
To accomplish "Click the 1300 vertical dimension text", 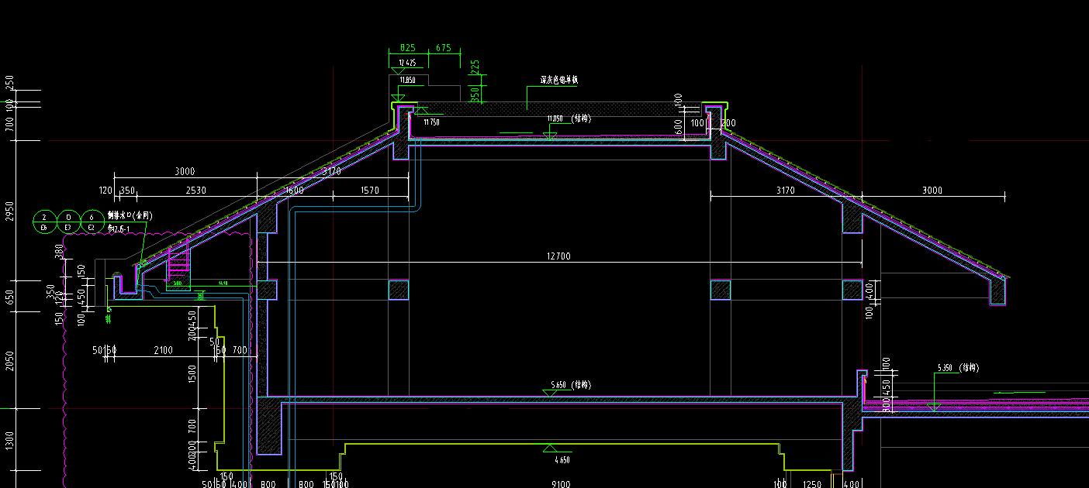I will (9, 440).
